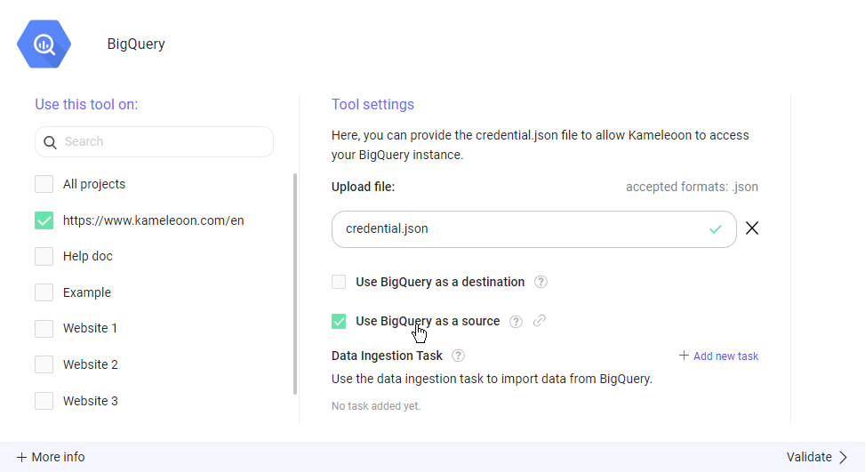Viewport: 865px width, 472px height.
Task: Click the help icon beside BigQuery as a destination
Action: tap(541, 282)
